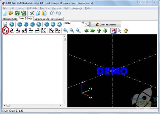Select the pointer cursor tool
The width and height of the screenshot is (160, 114).
(x=120, y=30)
